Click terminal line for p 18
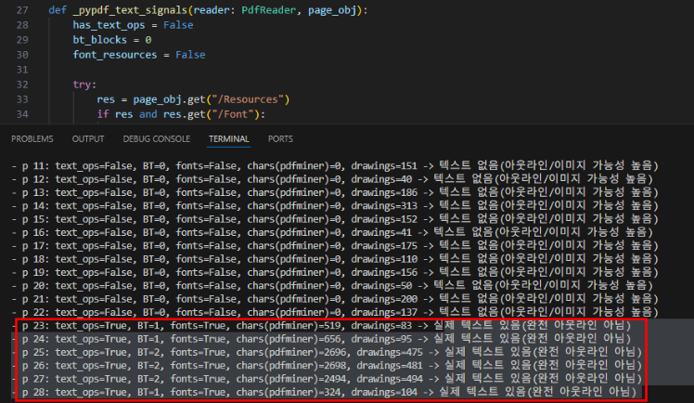Viewport: 694px width, 403px height. (335, 259)
